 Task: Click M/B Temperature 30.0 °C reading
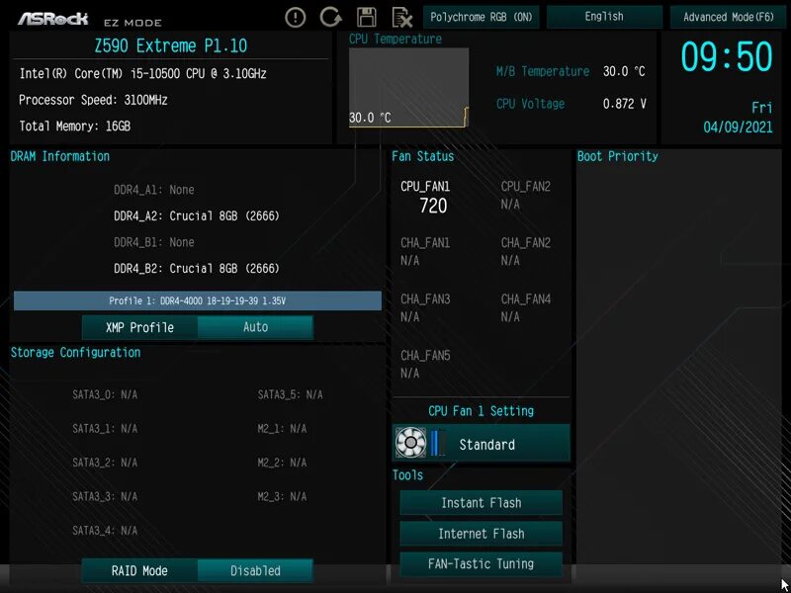click(571, 71)
